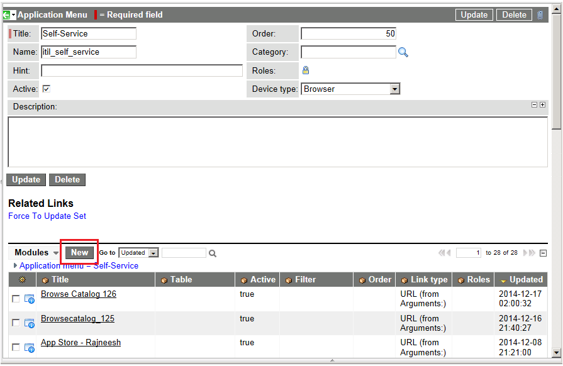Open the Force To Update Set link
The image size is (563, 366).
[x=47, y=216]
